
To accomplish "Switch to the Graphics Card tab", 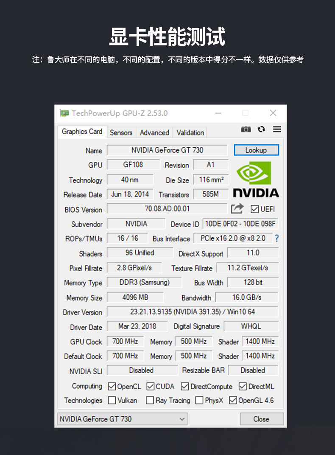I will [x=82, y=132].
